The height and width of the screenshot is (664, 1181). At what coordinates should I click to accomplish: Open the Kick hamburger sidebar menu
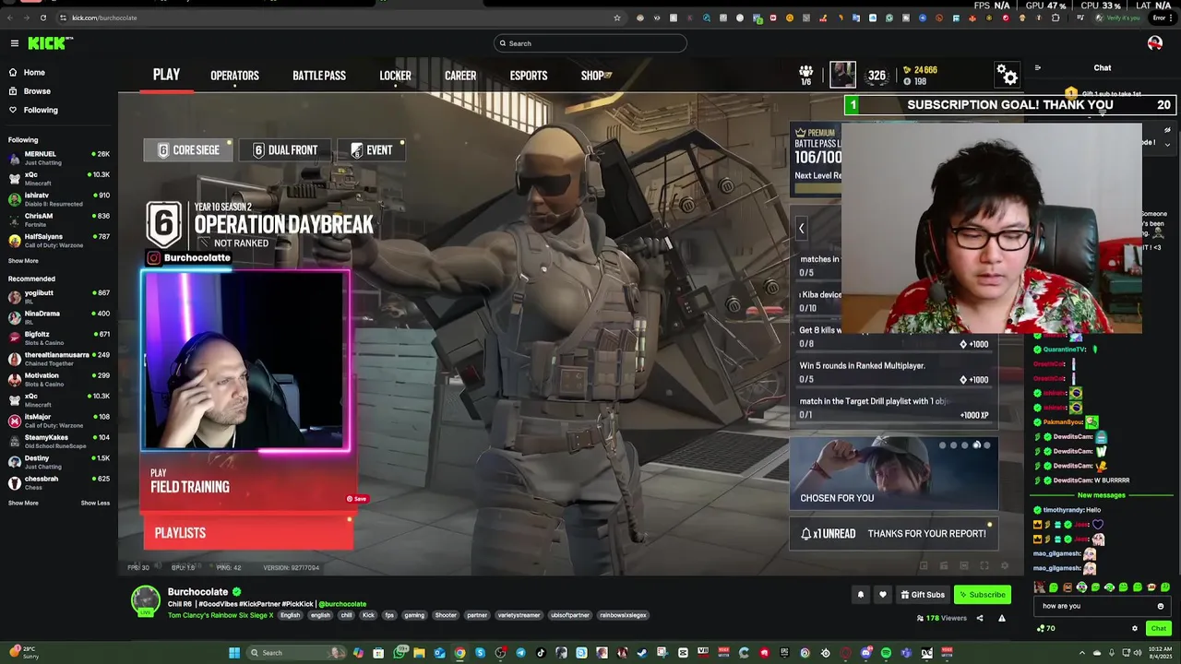pyautogui.click(x=14, y=43)
